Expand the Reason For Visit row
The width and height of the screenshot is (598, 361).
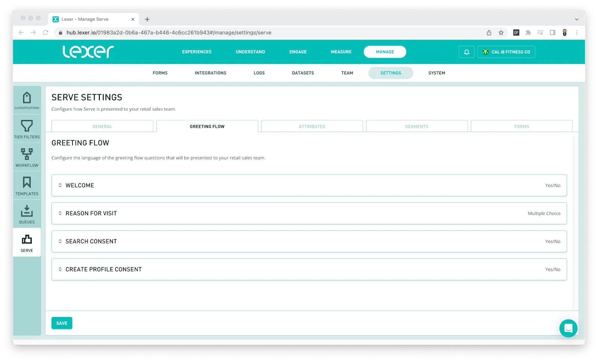pyautogui.click(x=309, y=213)
